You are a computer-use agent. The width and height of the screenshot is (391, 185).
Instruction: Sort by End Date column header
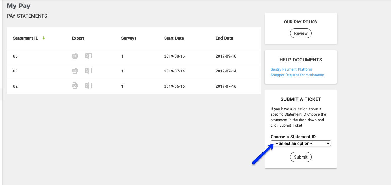(224, 38)
